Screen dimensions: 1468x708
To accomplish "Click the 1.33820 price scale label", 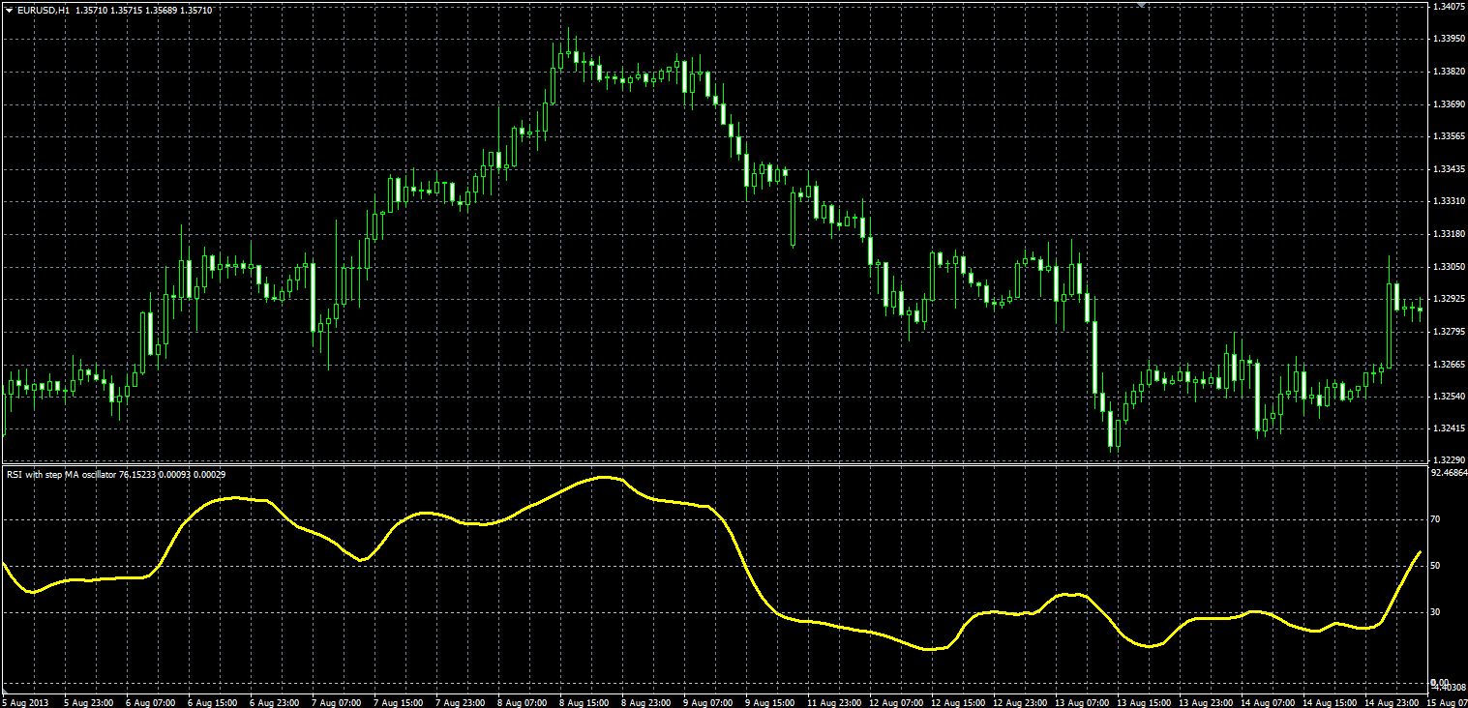I will tap(1448, 72).
